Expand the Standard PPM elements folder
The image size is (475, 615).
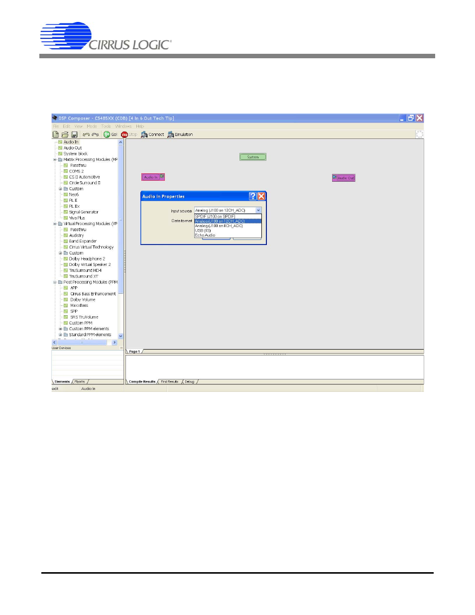tap(60, 335)
